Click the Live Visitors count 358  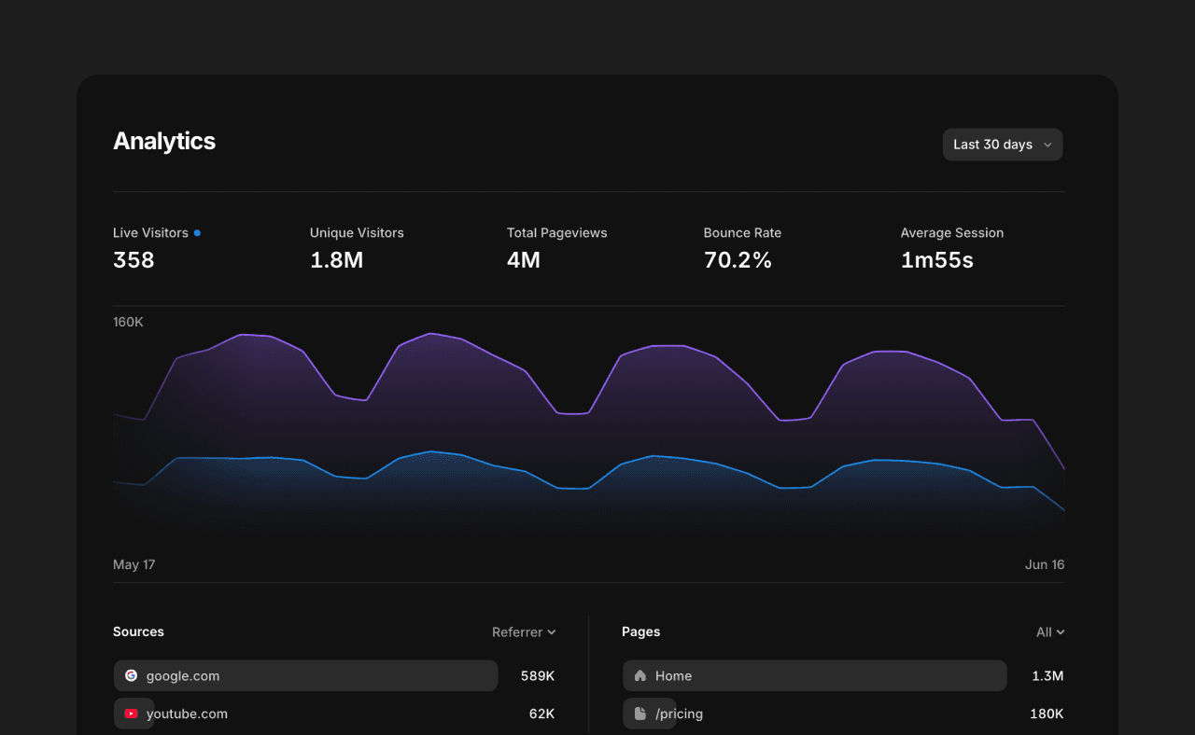(134, 260)
